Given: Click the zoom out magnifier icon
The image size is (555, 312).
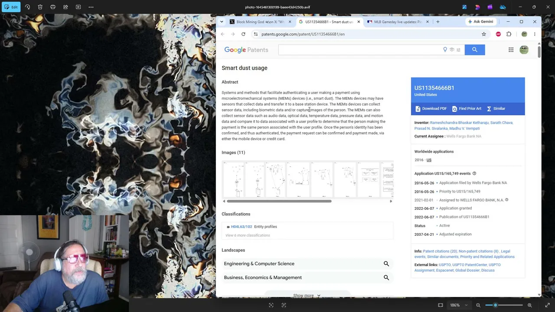Looking at the screenshot, I should [478, 305].
